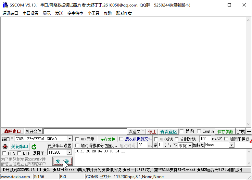Enable the HEX显示 checkbox

77,139
